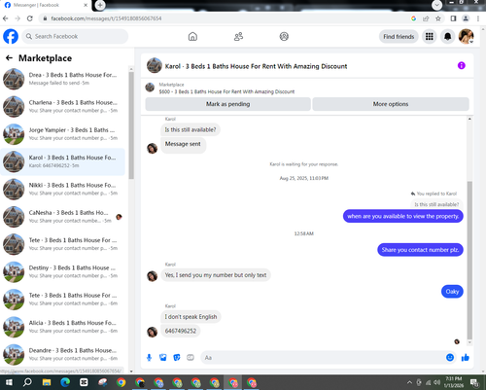Image resolution: width=486 pixels, height=390 pixels.
Task: Open the notifications bell
Action: [x=448, y=36]
